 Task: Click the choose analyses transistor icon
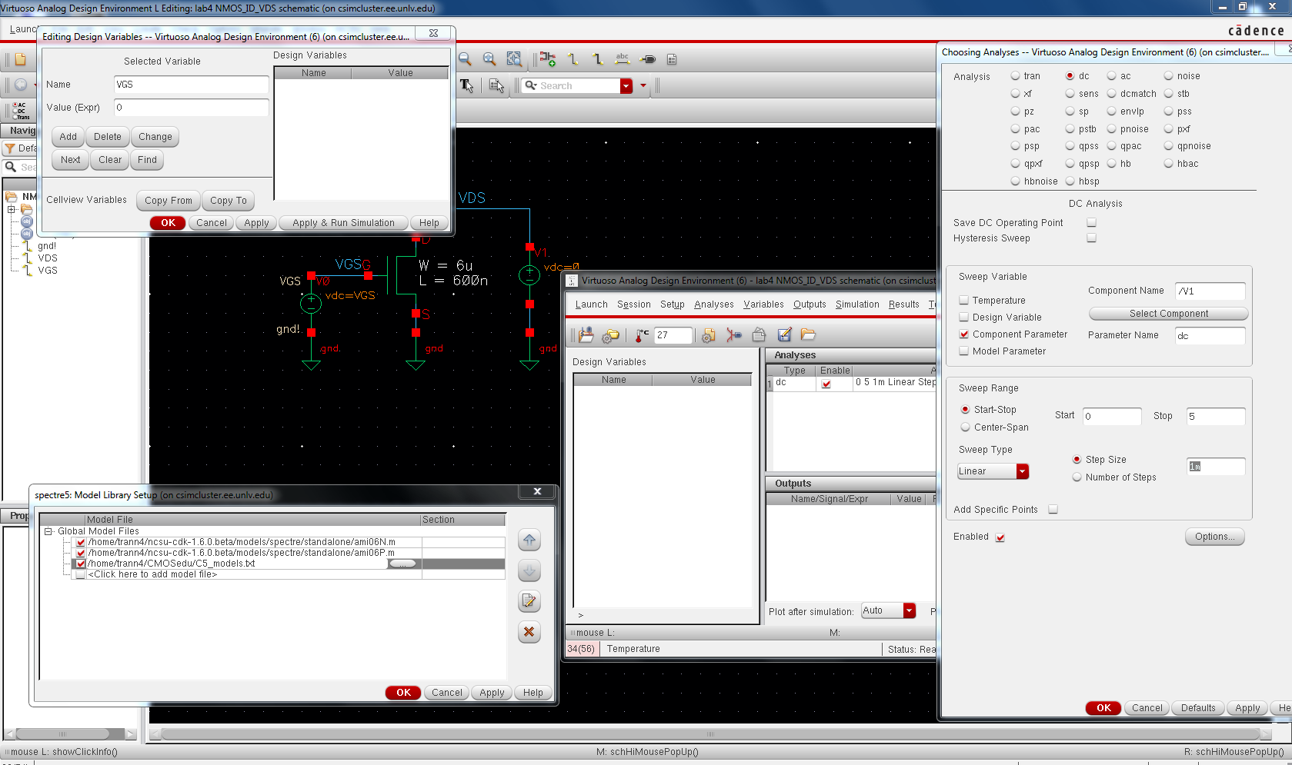click(x=734, y=335)
